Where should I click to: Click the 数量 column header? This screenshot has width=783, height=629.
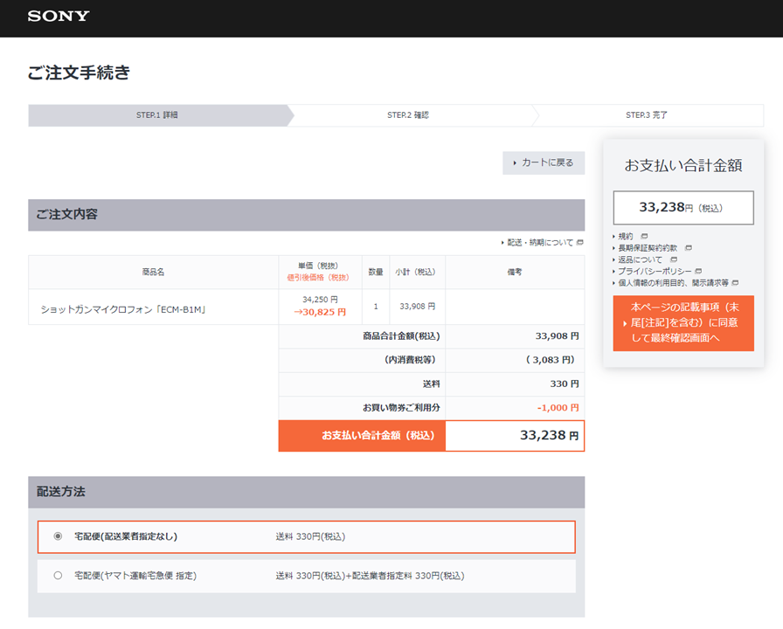point(376,272)
